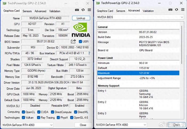
Task: Switch to Graphics Card tab in right window
Action: (x=105, y=11)
